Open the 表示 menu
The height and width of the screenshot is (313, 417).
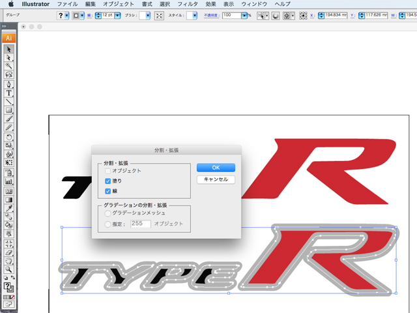pyautogui.click(x=229, y=4)
